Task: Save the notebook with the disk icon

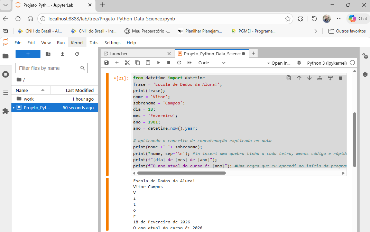Action: [x=107, y=63]
